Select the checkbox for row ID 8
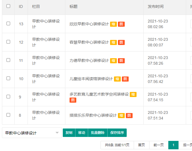192x151 pixels. pos(8,115)
